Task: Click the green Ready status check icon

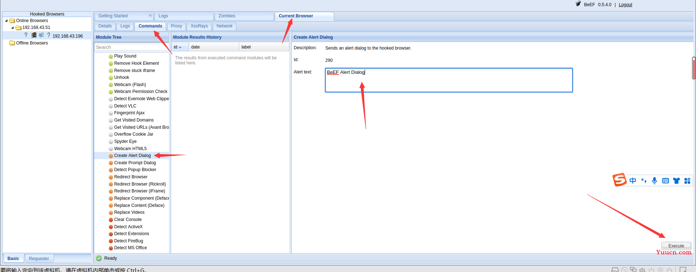Action: point(99,258)
